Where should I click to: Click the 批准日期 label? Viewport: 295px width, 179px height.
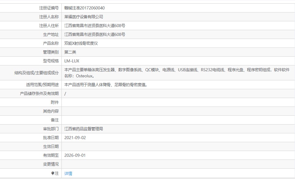pos(51,137)
